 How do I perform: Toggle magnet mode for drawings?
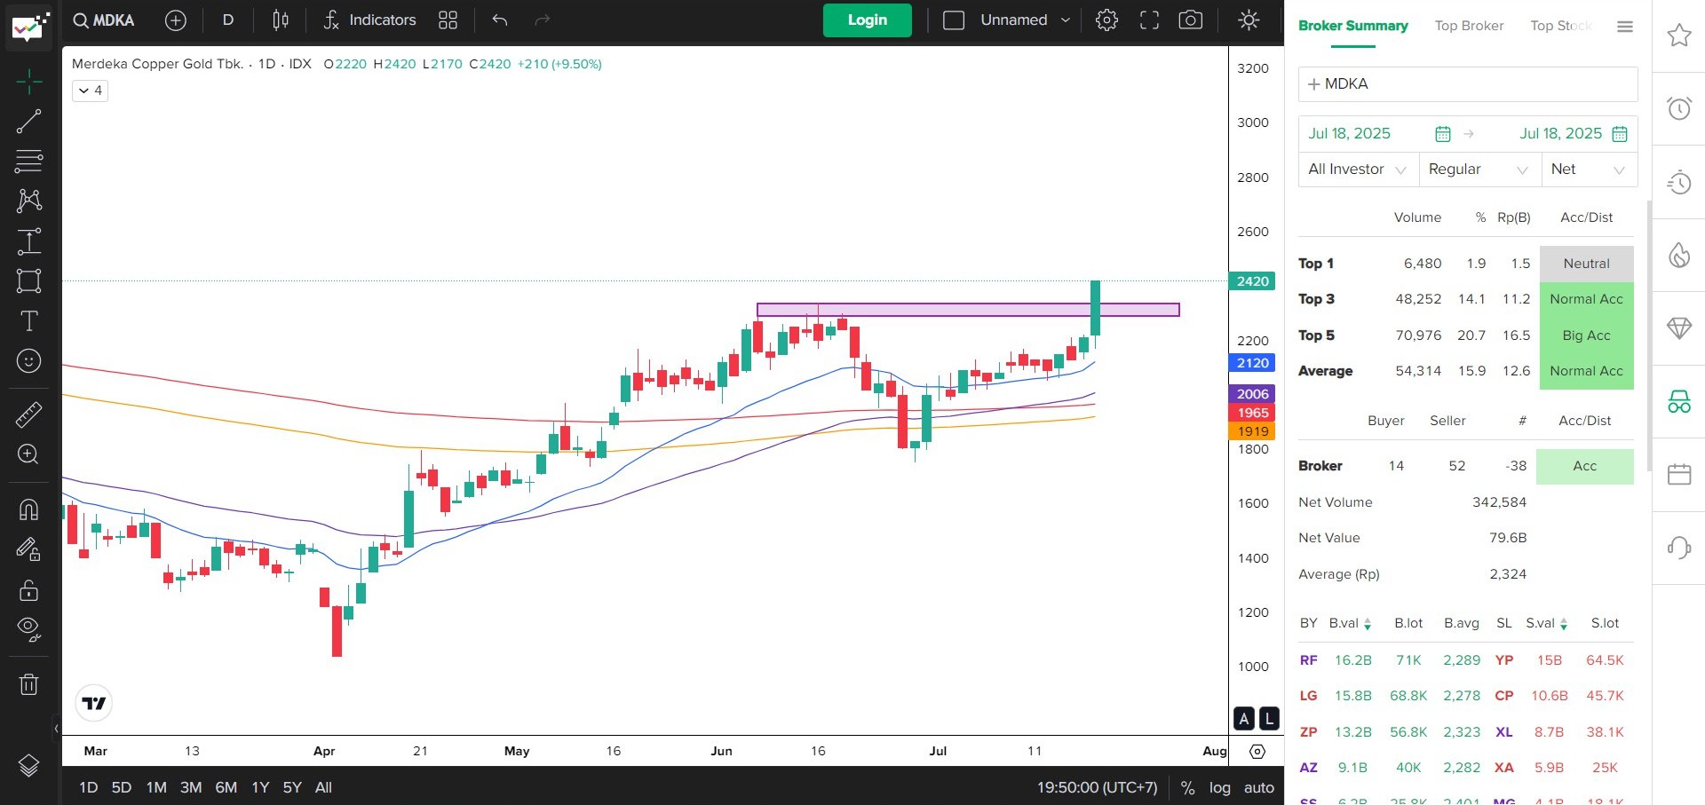click(x=29, y=509)
